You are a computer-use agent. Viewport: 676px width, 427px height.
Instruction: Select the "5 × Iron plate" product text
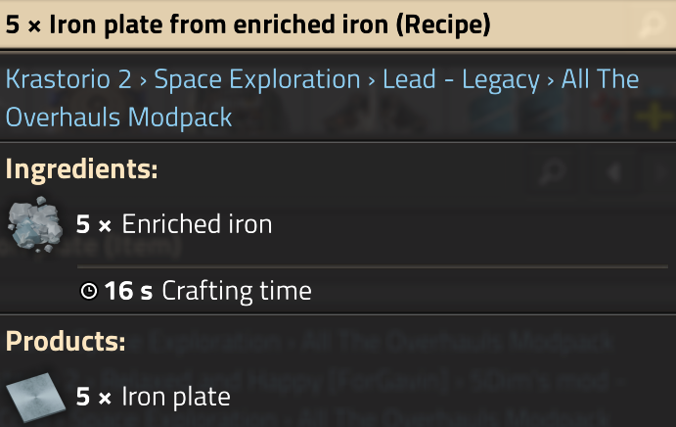pyautogui.click(x=154, y=397)
